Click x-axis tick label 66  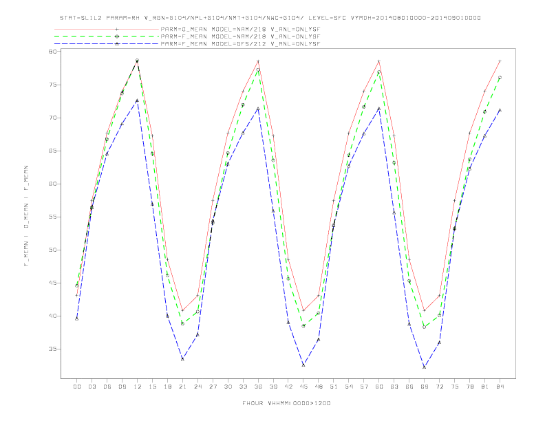[x=409, y=387]
